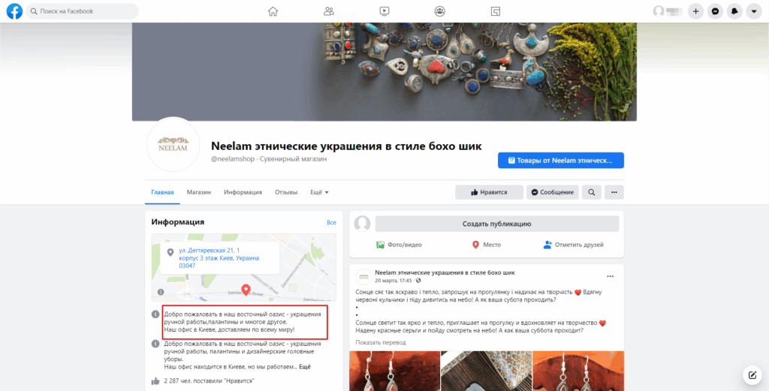Go to Home feed icon
This screenshot has height=391, width=769.
tap(273, 11)
